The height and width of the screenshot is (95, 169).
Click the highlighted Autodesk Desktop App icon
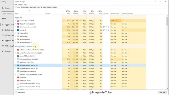pyautogui.click(x=18, y=65)
